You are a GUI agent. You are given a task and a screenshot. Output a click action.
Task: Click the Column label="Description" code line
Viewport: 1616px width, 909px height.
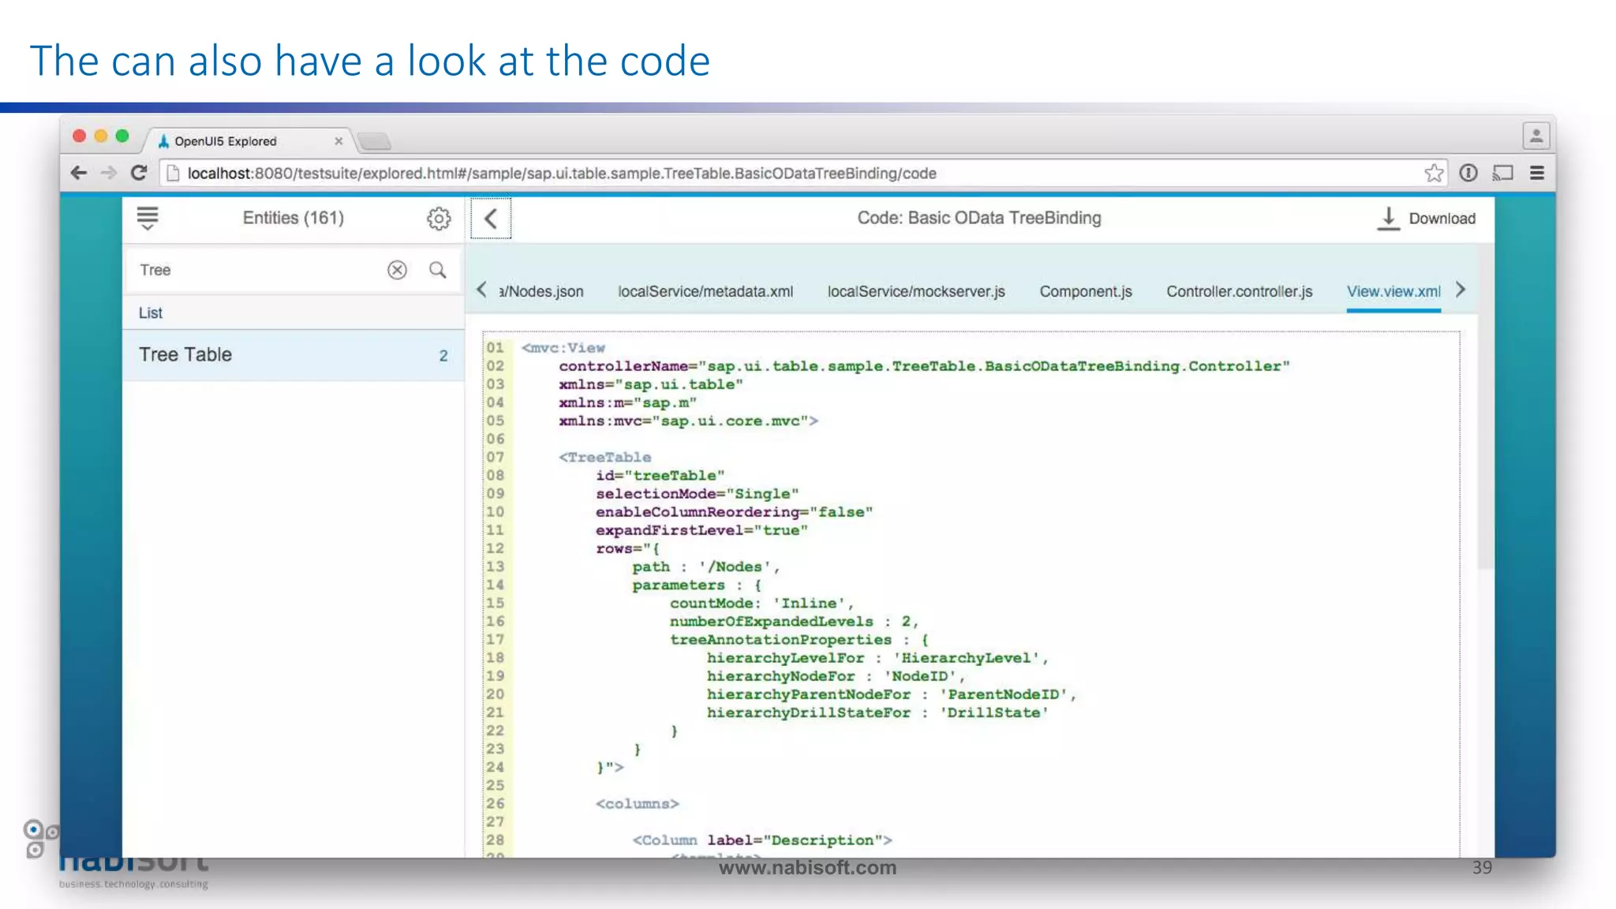click(761, 840)
